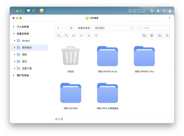Screen dimensions: 184x136
Task: Expand the 迅雷下载 folder node
Action: click(x=15, y=68)
